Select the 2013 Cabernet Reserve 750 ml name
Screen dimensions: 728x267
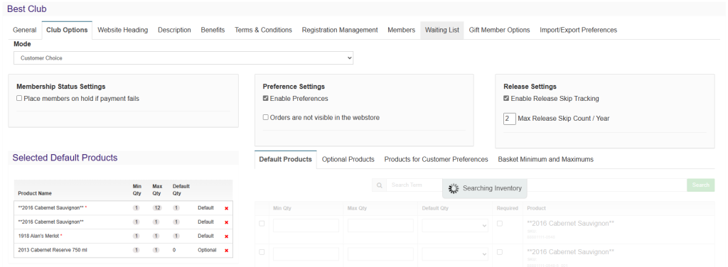click(x=53, y=250)
